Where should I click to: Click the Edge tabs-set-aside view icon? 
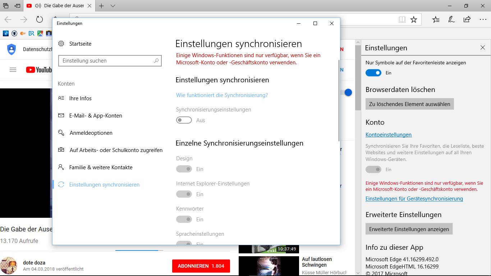click(5, 6)
